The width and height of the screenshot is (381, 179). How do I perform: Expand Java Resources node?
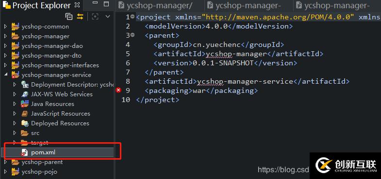tap(15, 104)
